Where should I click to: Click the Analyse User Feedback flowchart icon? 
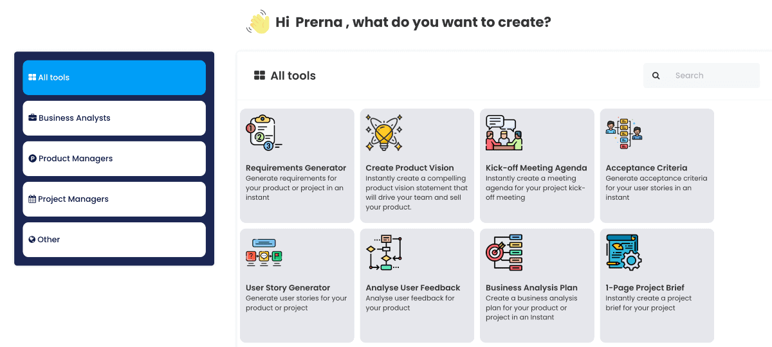(x=384, y=253)
